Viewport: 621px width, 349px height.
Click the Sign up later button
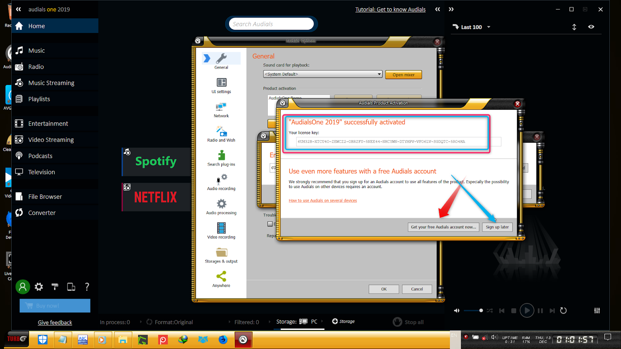coord(497,227)
